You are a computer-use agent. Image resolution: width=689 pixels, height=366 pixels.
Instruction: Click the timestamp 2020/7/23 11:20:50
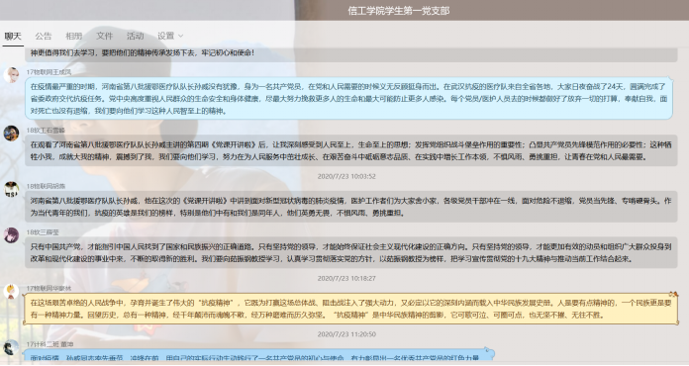tap(346, 334)
